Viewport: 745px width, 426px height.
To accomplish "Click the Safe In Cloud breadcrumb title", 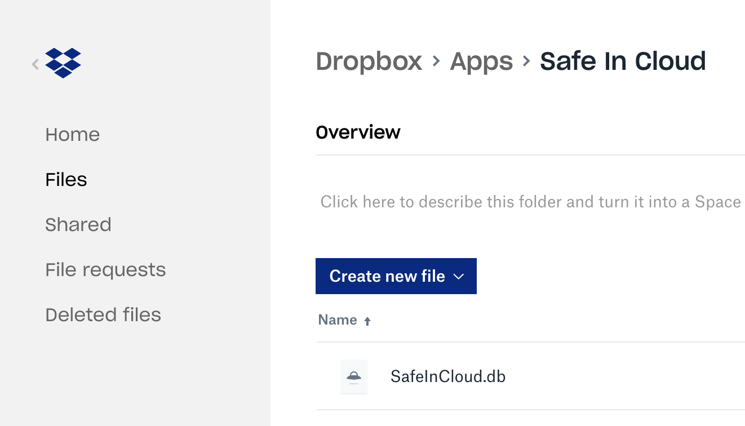I will click(x=623, y=61).
